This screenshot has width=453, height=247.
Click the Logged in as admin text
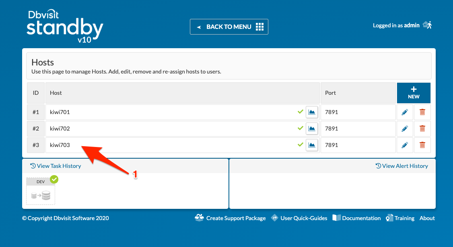tap(396, 25)
